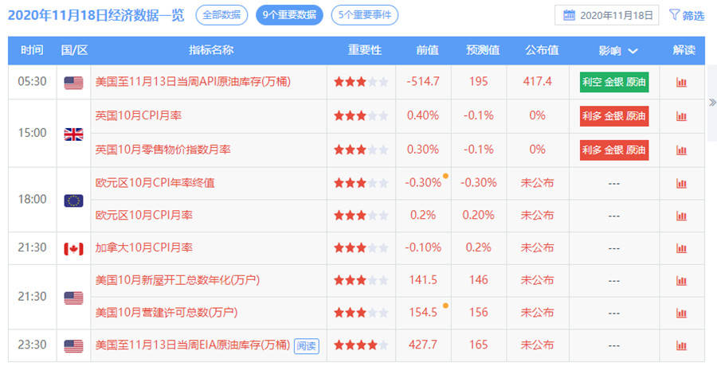Click the 指标名称 column header
The width and height of the screenshot is (717, 374).
(x=211, y=50)
